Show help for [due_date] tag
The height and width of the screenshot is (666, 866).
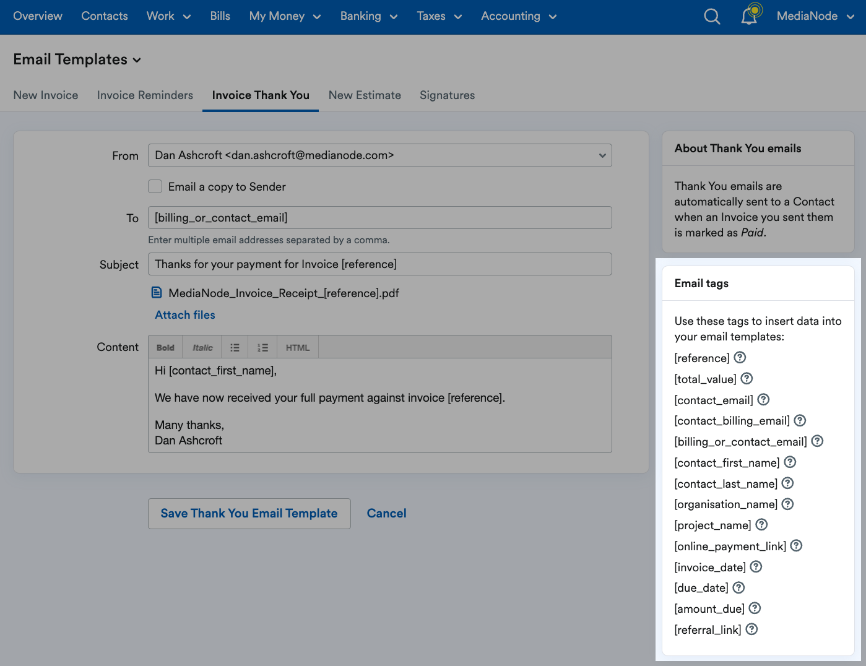pyautogui.click(x=738, y=587)
